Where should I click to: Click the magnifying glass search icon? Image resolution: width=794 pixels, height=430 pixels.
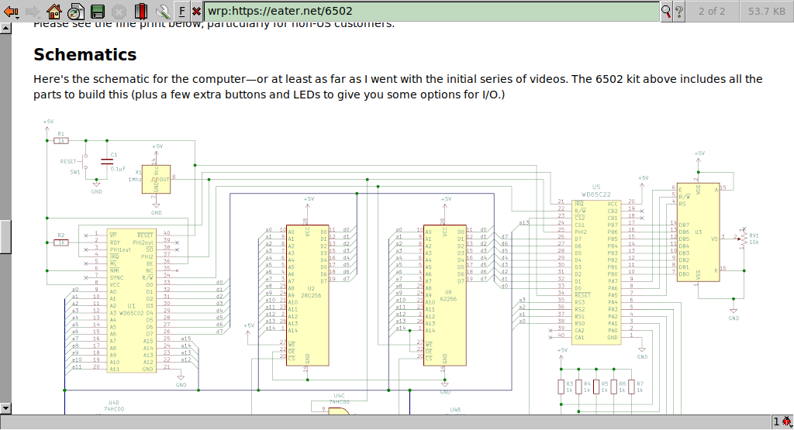[666, 11]
